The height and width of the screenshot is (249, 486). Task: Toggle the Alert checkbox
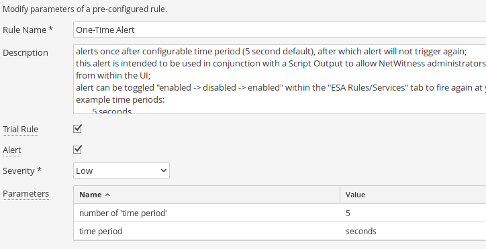click(x=77, y=149)
